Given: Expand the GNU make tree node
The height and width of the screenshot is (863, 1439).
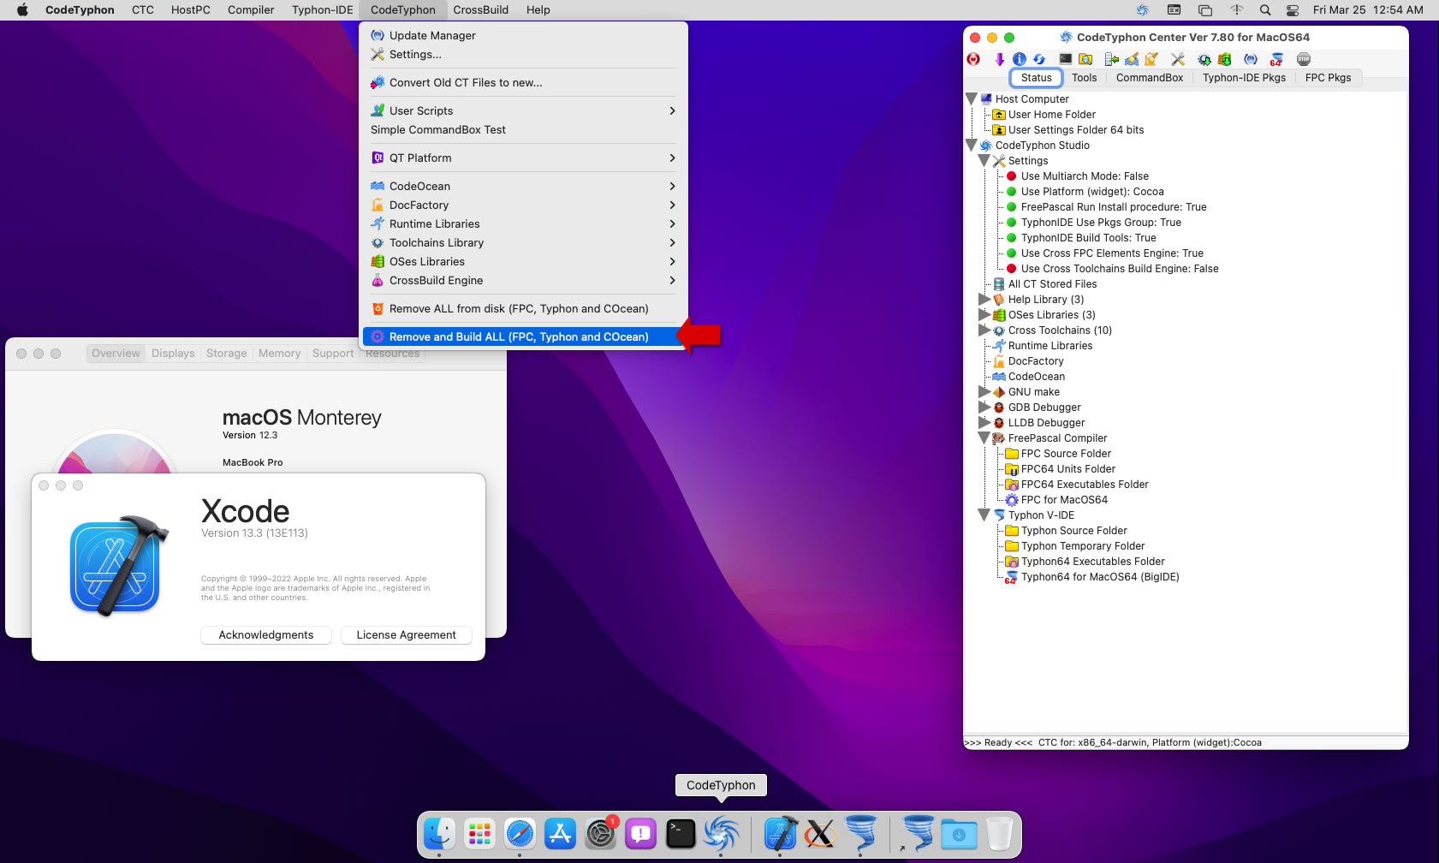Looking at the screenshot, I should click(984, 392).
